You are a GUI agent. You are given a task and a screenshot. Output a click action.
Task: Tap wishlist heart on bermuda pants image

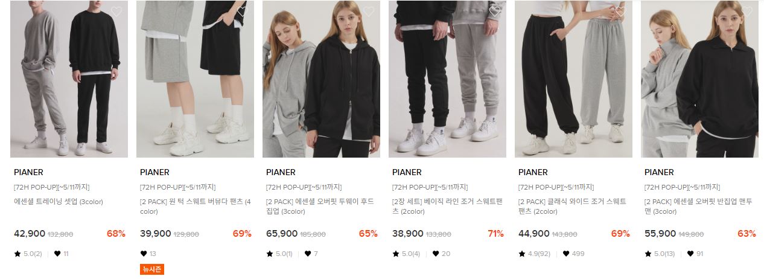[x=243, y=11]
